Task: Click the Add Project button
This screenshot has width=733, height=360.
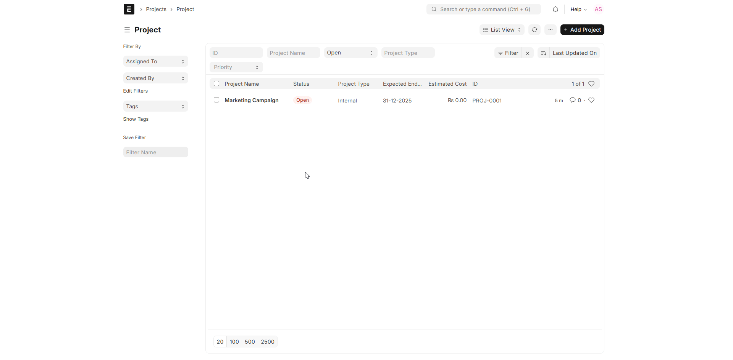Action: coord(582,30)
